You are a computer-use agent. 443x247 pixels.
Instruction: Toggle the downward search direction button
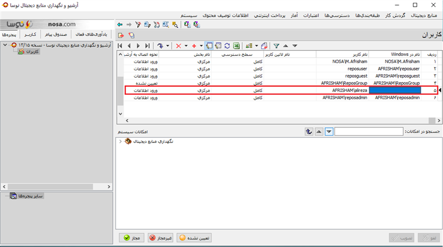tap(329, 132)
